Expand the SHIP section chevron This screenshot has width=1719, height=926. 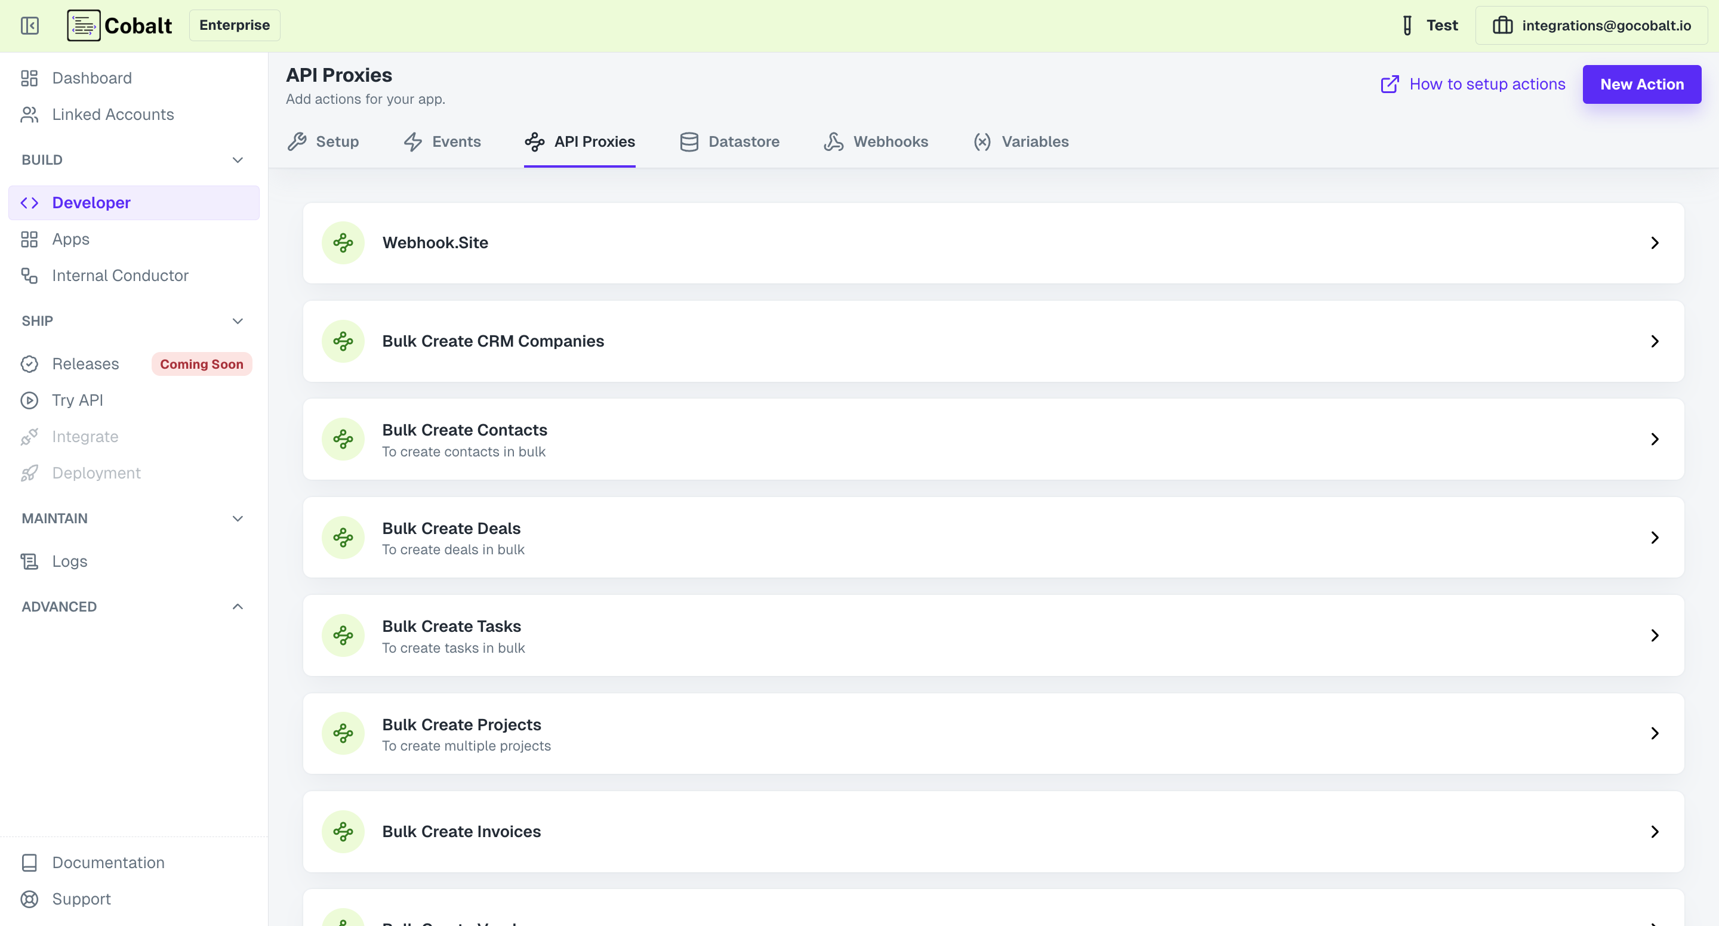238,321
